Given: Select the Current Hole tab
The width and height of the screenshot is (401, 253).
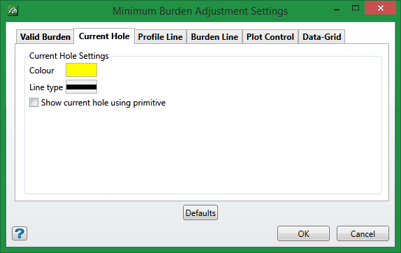Looking at the screenshot, I should (x=104, y=36).
